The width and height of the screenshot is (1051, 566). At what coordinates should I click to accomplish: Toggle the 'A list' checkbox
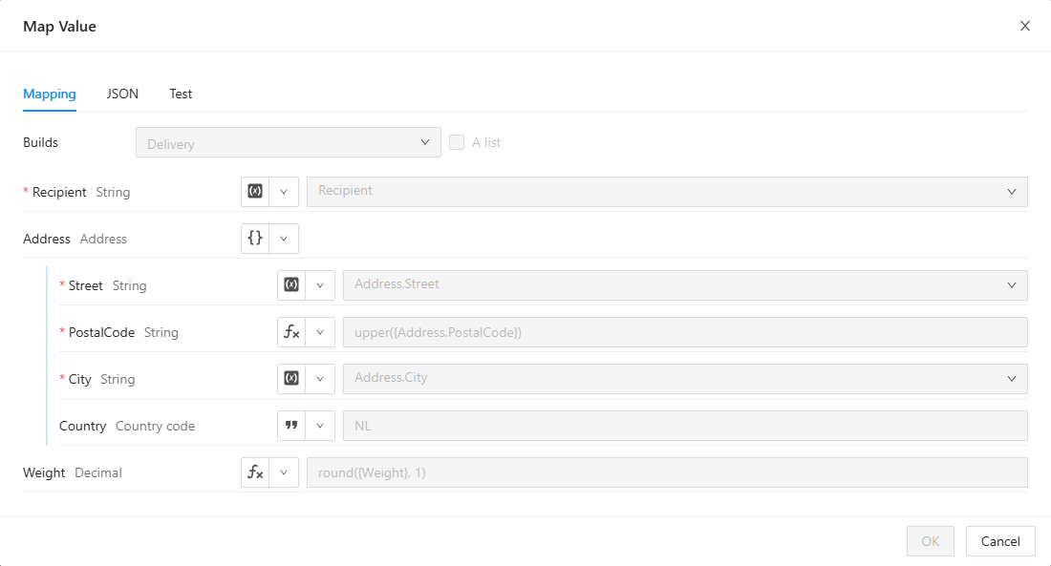coord(457,142)
